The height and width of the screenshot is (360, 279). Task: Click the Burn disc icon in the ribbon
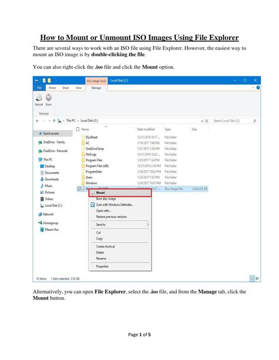[49, 97]
